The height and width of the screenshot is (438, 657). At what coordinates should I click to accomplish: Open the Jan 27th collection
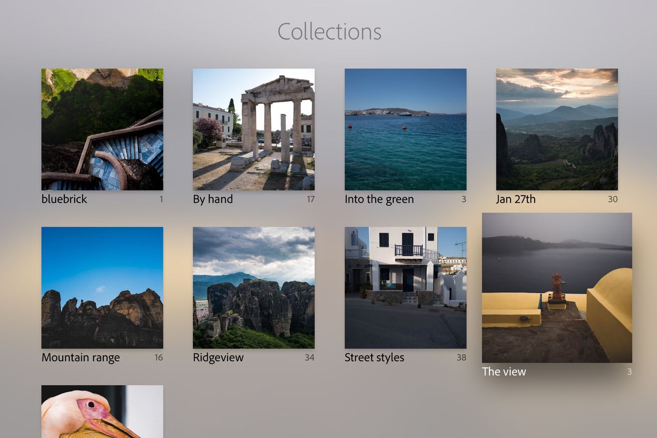557,129
